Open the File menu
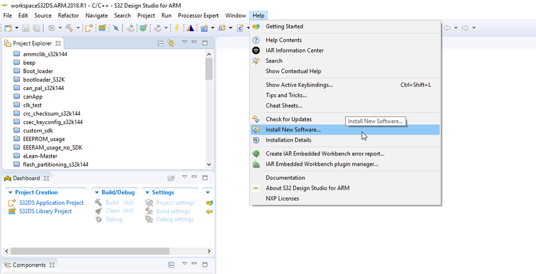The width and height of the screenshot is (536, 274). point(8,16)
